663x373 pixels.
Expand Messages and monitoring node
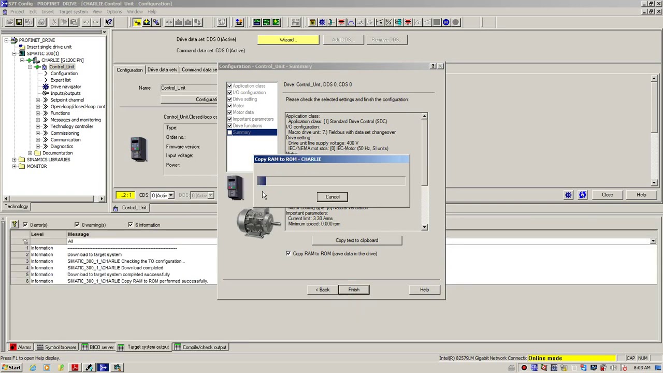tap(38, 120)
